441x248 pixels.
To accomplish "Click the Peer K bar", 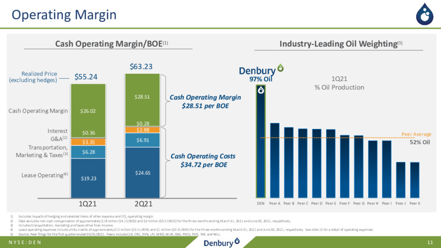I will tap(415, 180).
